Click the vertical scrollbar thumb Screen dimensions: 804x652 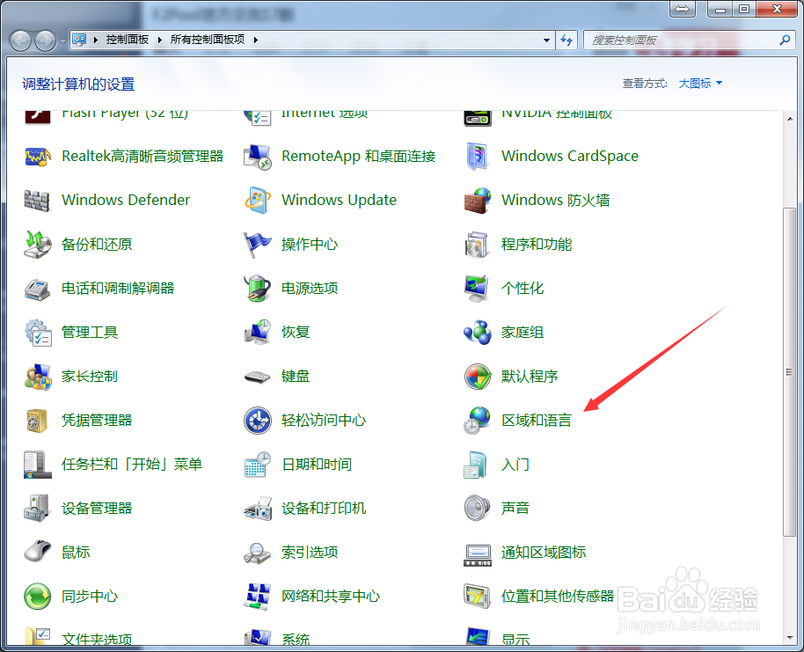point(790,372)
